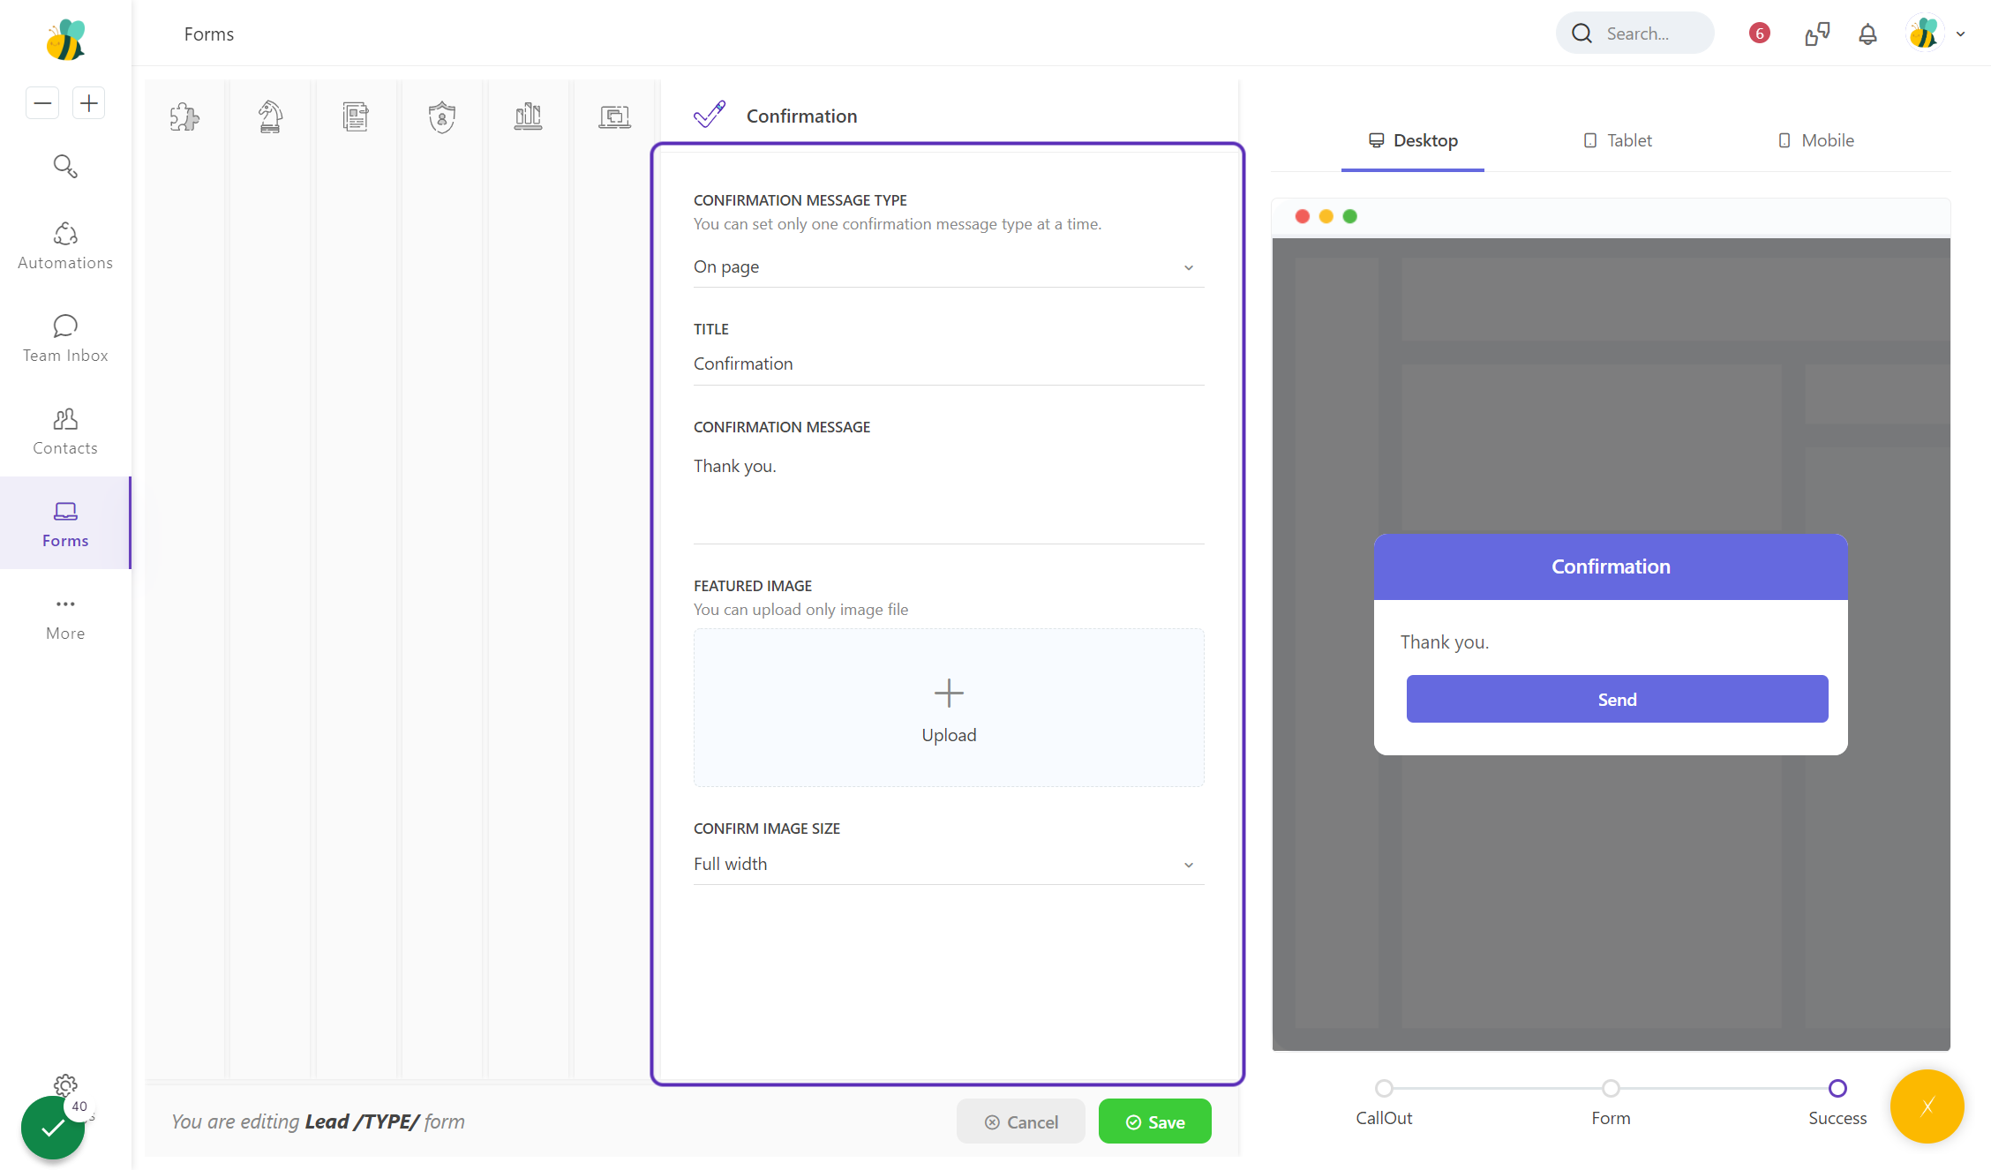Open the form document step icon
This screenshot has height=1170, width=1991.
(356, 116)
